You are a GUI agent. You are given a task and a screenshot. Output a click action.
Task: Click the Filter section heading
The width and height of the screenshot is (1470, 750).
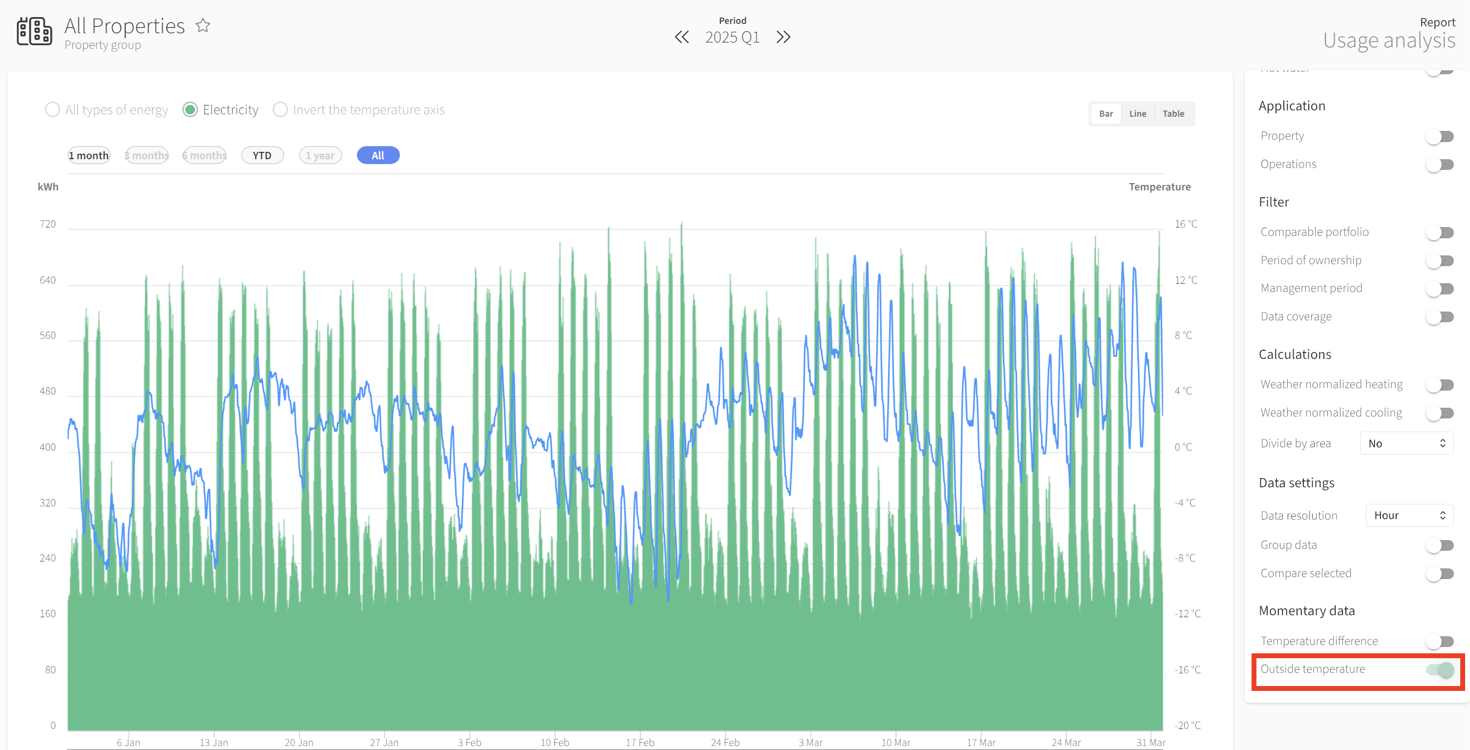tap(1274, 202)
